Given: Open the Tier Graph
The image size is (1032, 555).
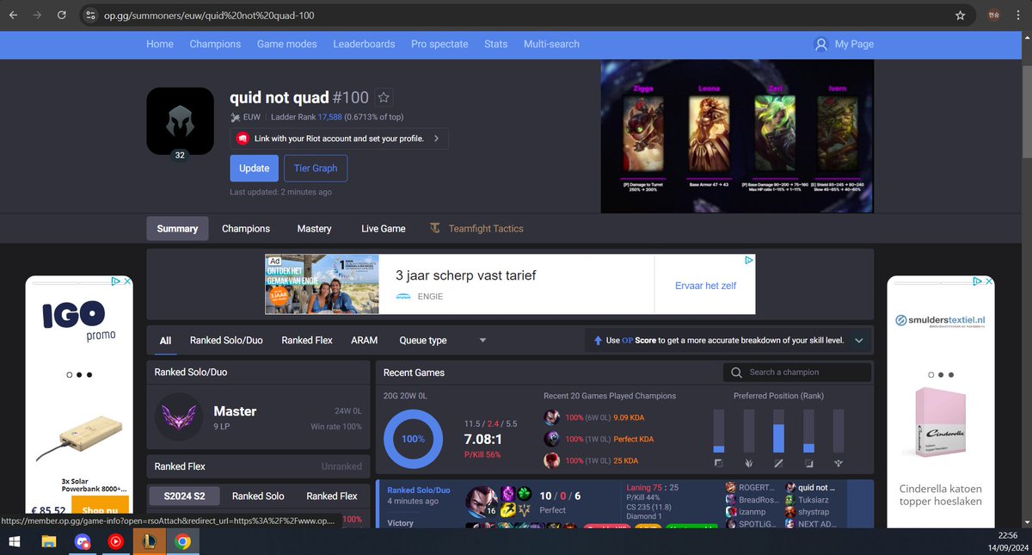Looking at the screenshot, I should click(x=315, y=168).
